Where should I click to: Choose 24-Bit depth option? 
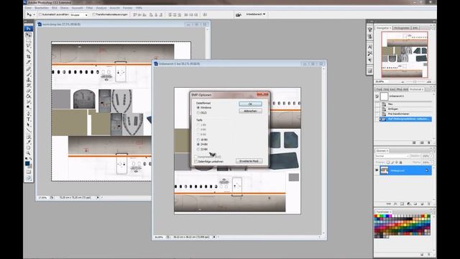click(198, 145)
